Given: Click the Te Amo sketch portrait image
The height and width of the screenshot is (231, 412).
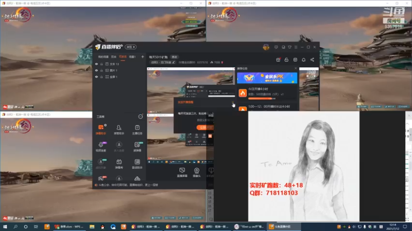Looking at the screenshot, I should pyautogui.click(x=304, y=166).
